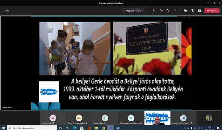
Task: Open Google Chrome from the taskbar
Action: 103,128
